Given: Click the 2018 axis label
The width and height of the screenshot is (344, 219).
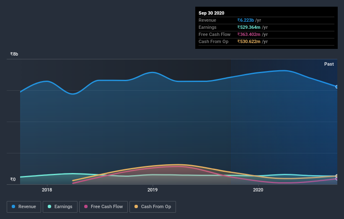Looking at the screenshot, I should pos(47,190).
